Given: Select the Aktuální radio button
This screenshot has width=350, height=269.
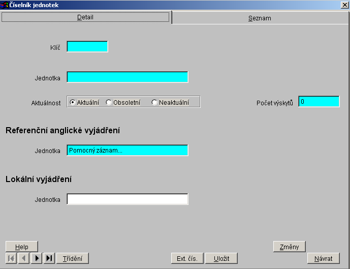Looking at the screenshot, I should tap(73, 102).
